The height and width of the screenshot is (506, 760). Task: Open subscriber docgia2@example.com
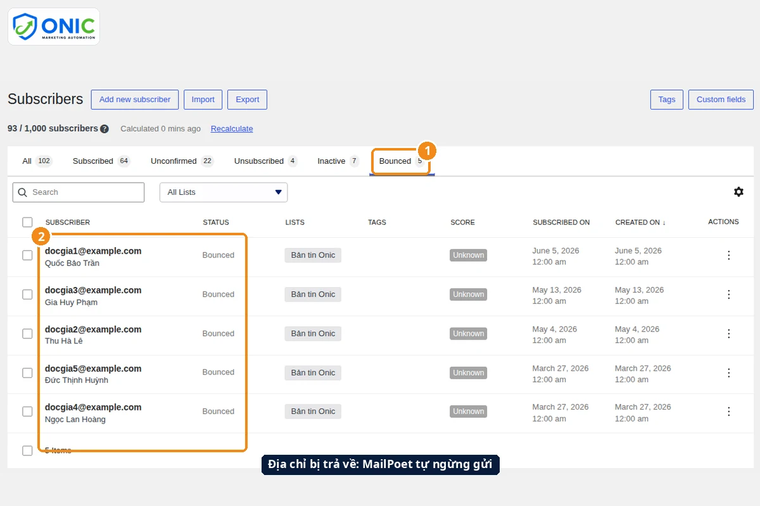[x=93, y=330]
